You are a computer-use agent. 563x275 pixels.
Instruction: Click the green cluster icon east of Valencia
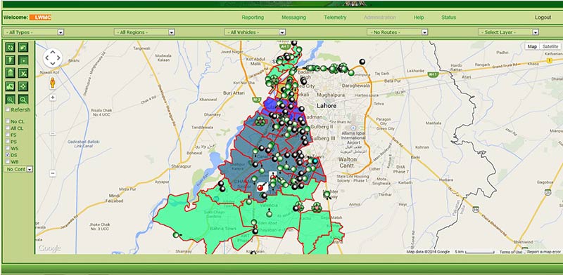click(316, 207)
